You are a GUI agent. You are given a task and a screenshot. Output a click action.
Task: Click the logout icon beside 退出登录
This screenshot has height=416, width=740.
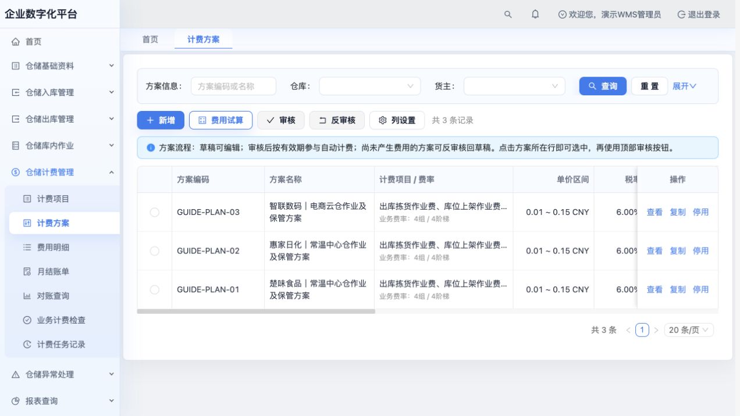point(681,15)
